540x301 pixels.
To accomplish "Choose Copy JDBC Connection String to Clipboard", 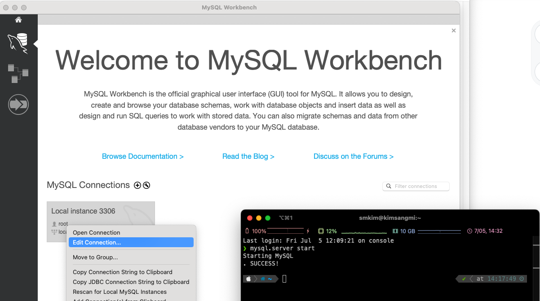I will coord(131,282).
